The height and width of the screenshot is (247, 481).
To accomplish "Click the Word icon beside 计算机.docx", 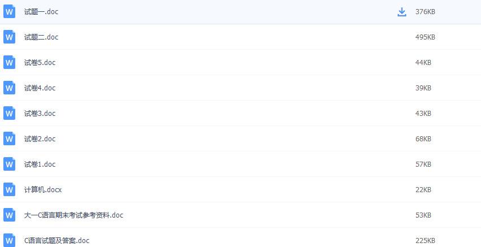I will (x=9, y=190).
